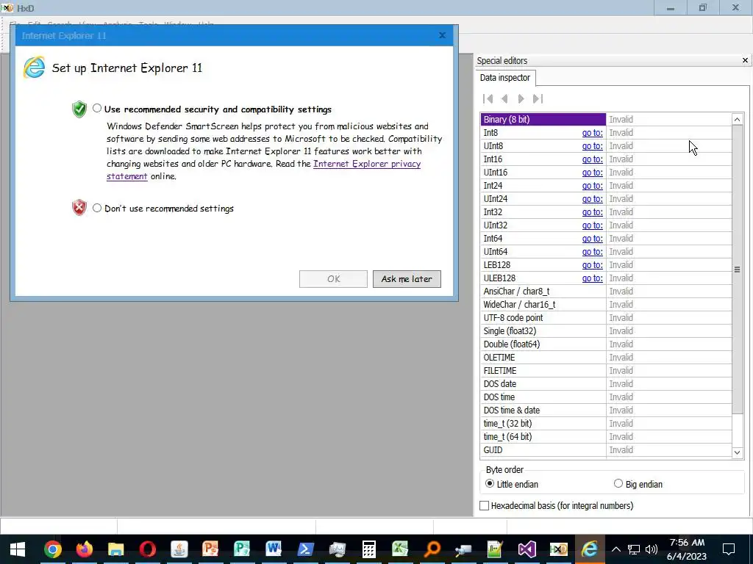Choose Little endian byte order
The width and height of the screenshot is (753, 564).
point(489,483)
